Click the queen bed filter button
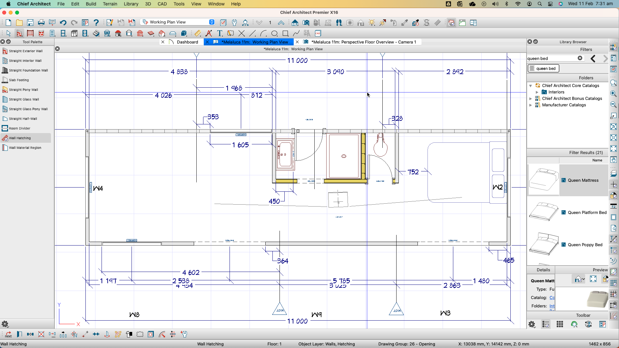The image size is (619, 348). click(543, 68)
